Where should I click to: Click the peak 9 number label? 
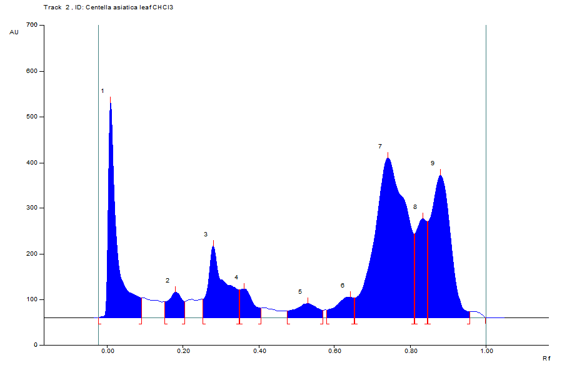pyautogui.click(x=432, y=163)
